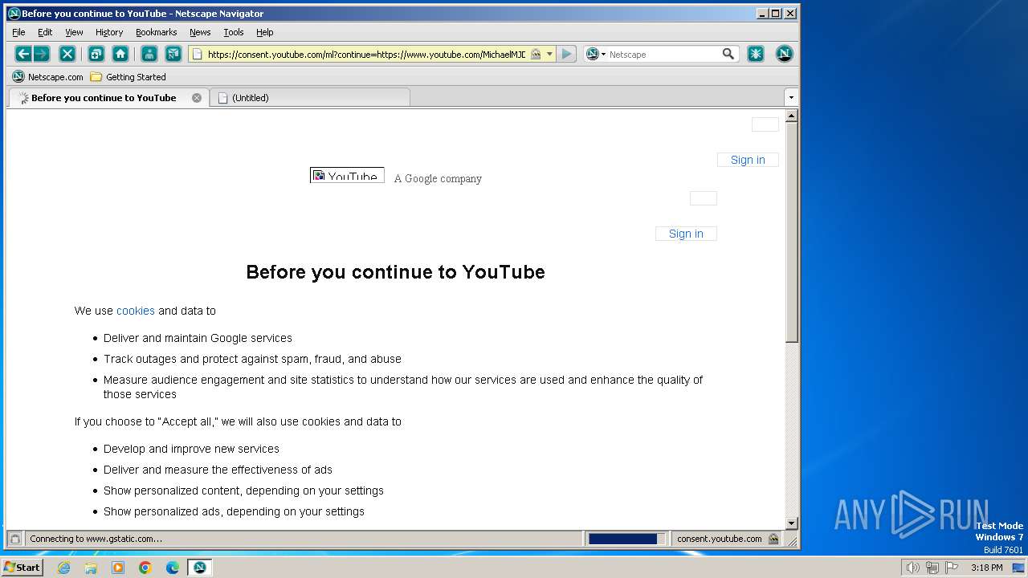Go forward with the Forward arrow button
1028x578 pixels.
click(x=41, y=54)
